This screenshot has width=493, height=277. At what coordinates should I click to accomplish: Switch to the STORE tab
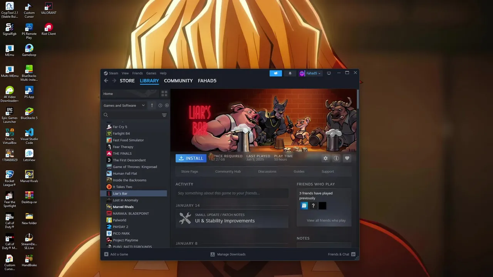[x=127, y=81]
